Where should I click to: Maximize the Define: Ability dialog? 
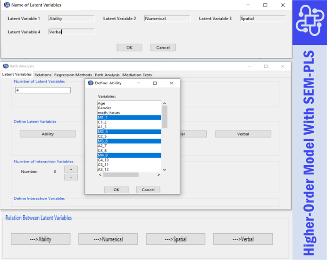155,83
